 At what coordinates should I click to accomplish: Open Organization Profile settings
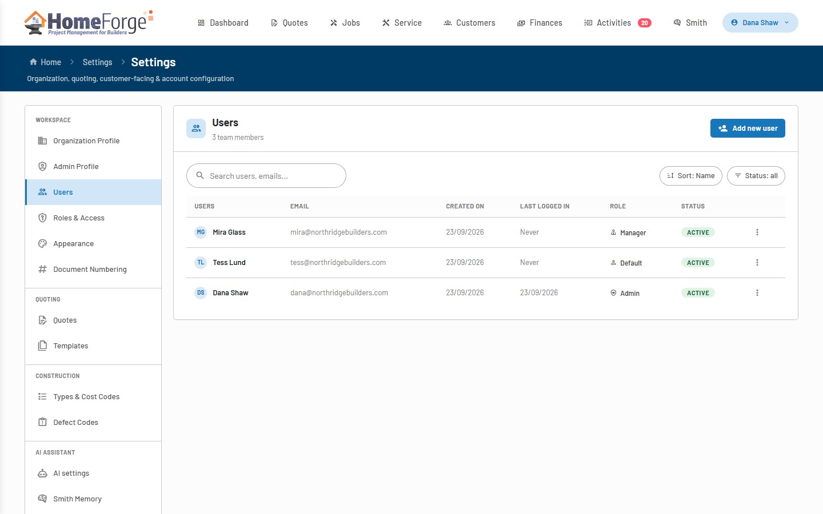[x=93, y=141]
